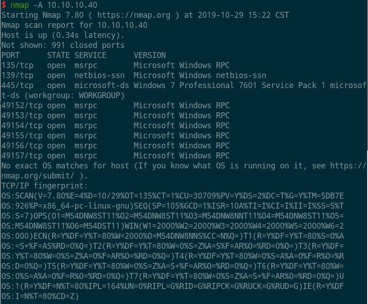Click the VERSION column header
This screenshot has height=304, width=368.
pos(150,55)
